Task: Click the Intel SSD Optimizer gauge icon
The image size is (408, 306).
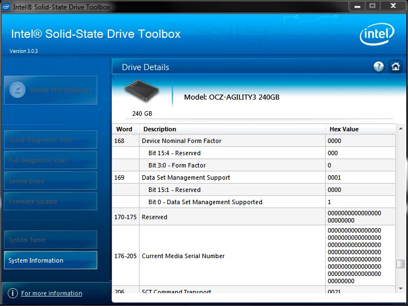Action: tap(17, 90)
